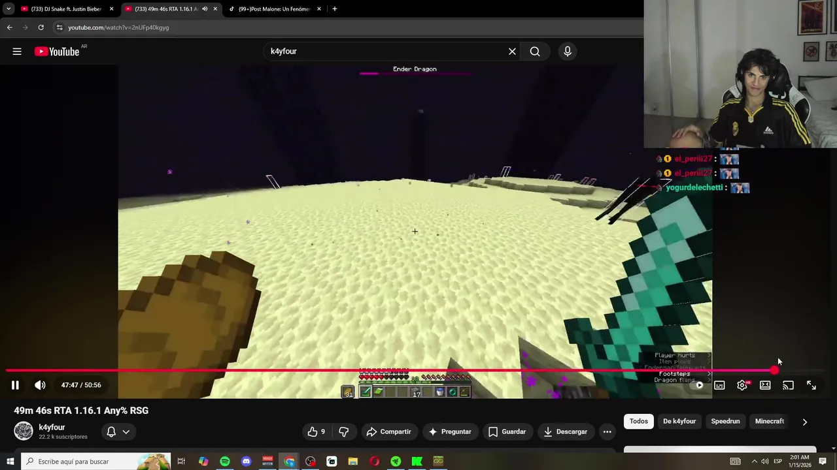Click the Preguntar button
Viewport: 837px width, 470px height.
[449, 431]
